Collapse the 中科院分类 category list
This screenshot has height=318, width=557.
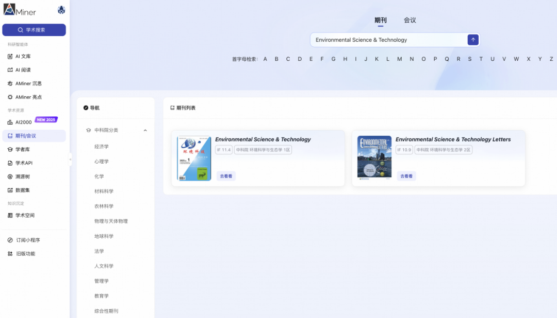pyautogui.click(x=145, y=130)
